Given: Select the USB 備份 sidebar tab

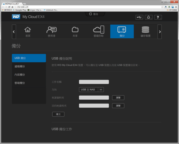Looking at the screenshot, I should pos(29,58).
